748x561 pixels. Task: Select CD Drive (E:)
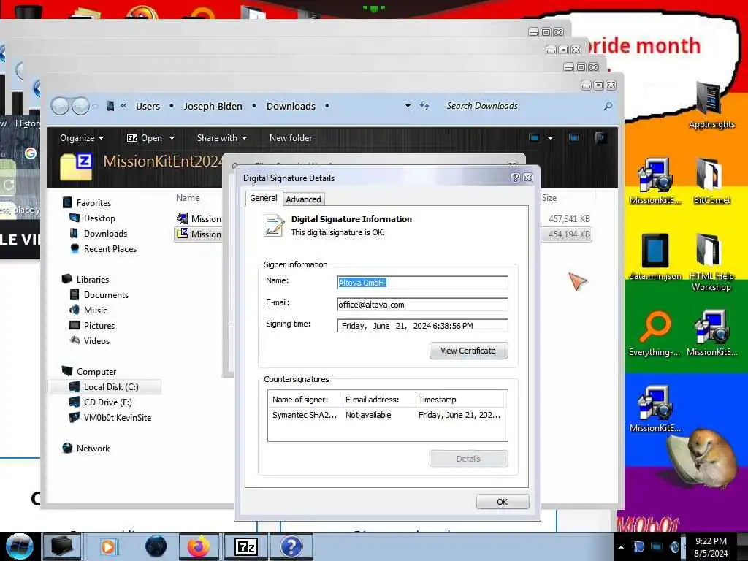[x=108, y=402]
